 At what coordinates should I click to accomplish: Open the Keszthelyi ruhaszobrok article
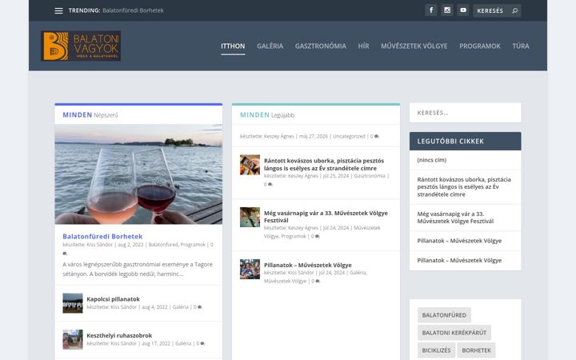[x=119, y=335]
